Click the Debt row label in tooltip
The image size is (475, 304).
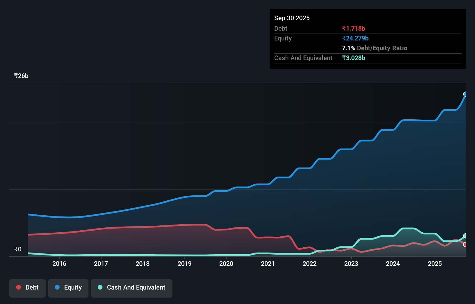(x=281, y=28)
